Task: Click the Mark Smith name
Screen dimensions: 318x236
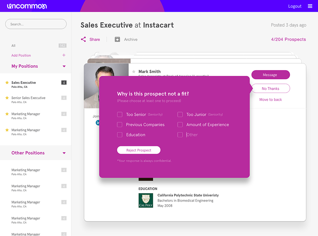Action: coord(149,71)
